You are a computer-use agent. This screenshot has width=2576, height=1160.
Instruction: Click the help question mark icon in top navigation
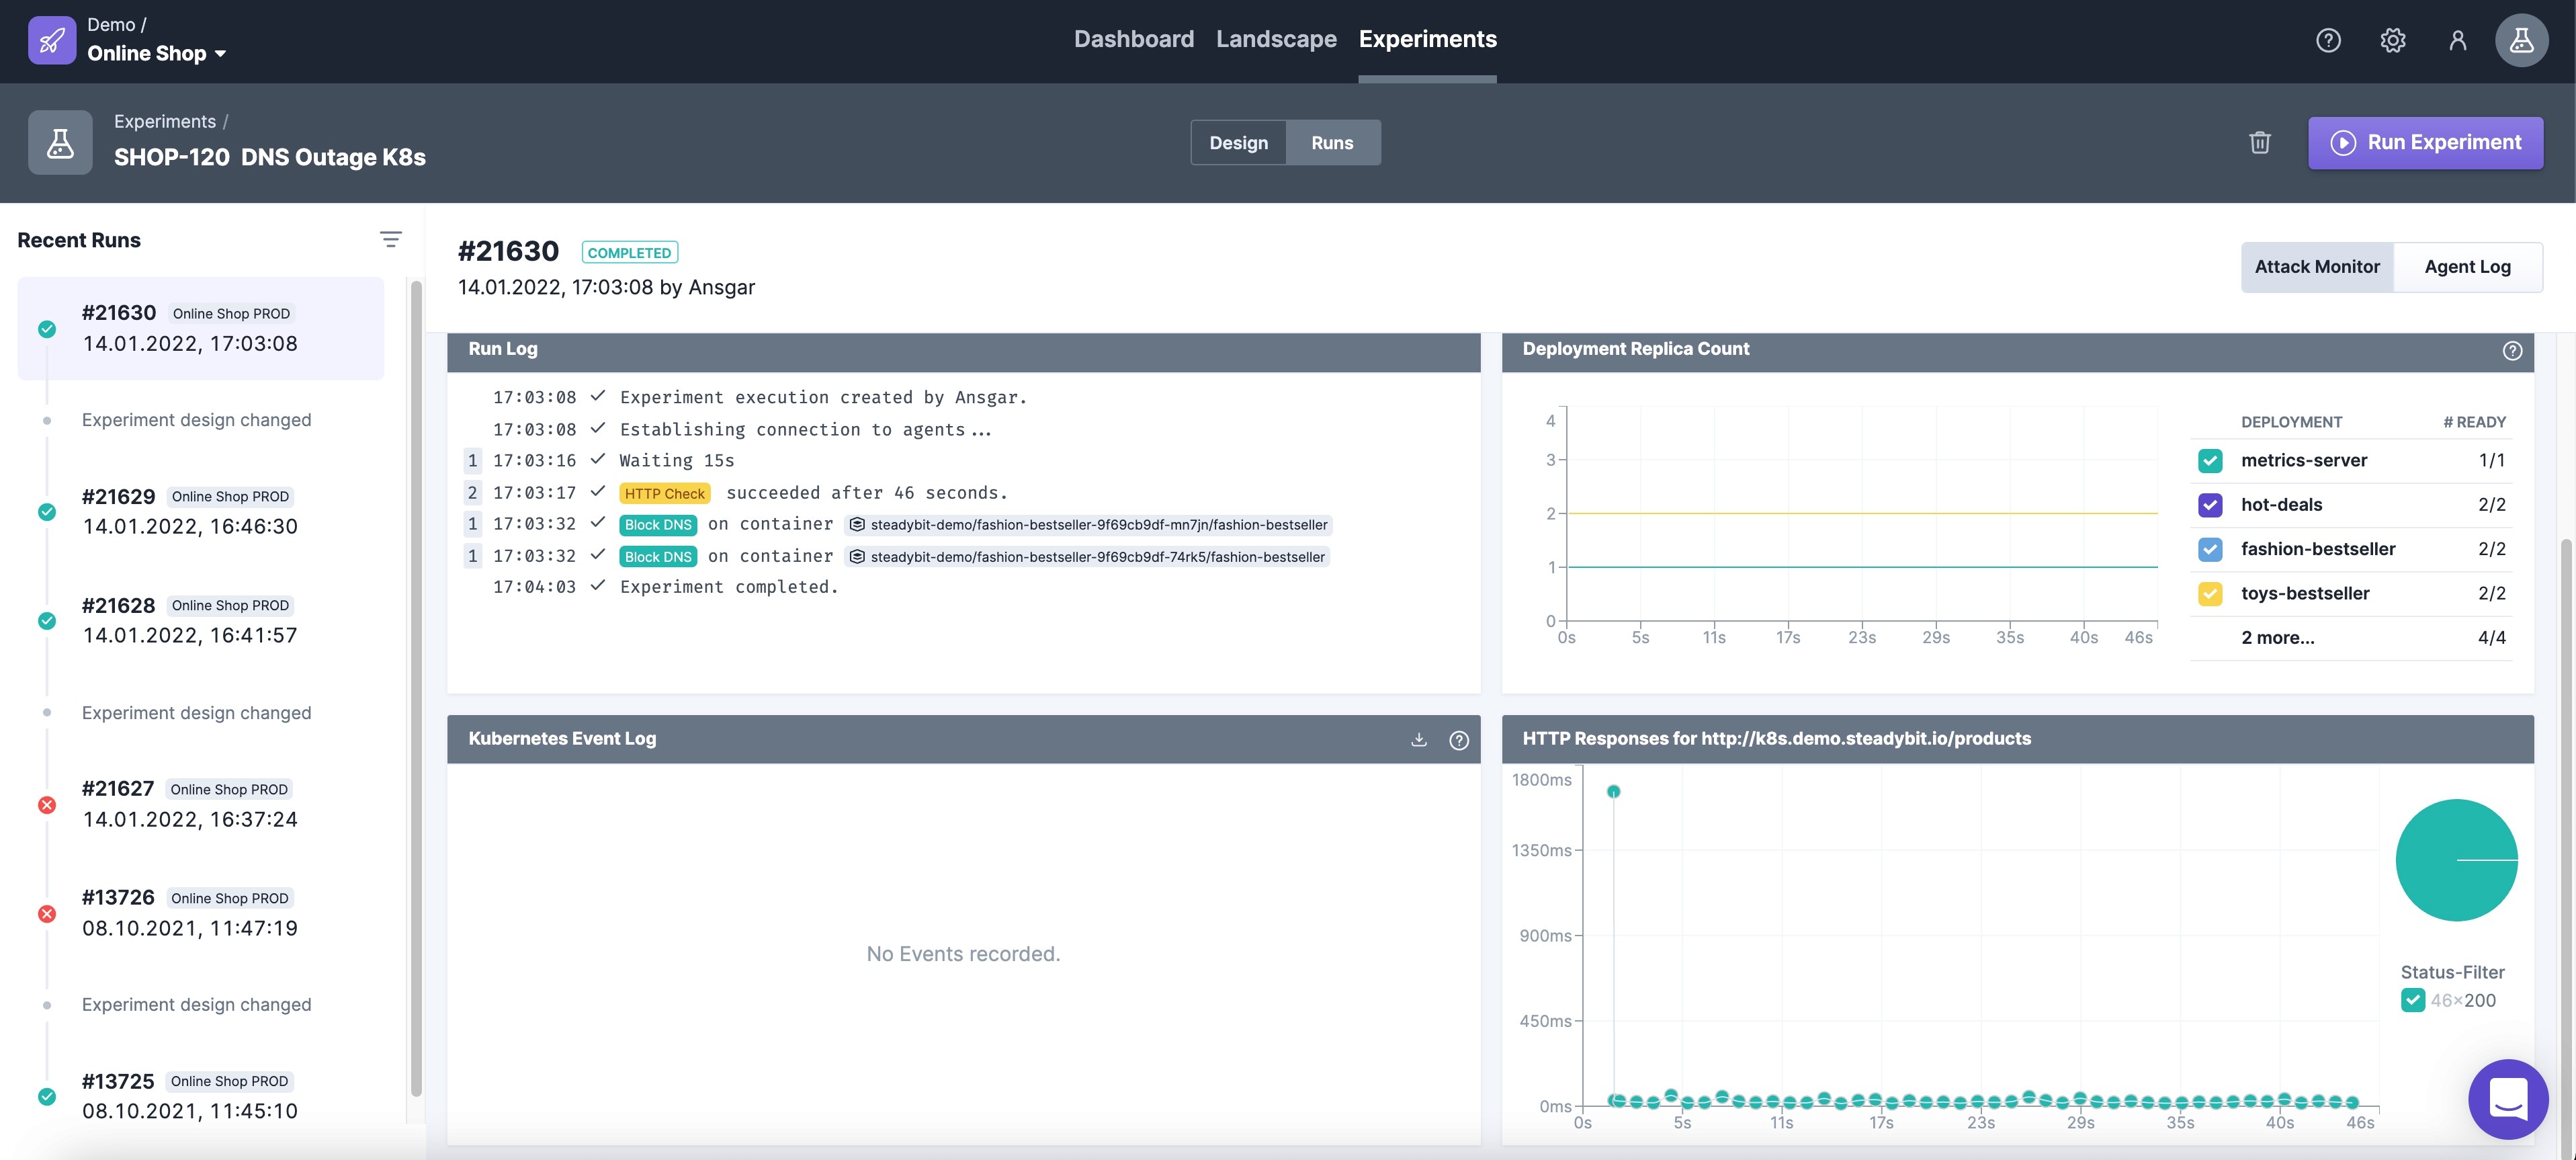(2328, 40)
